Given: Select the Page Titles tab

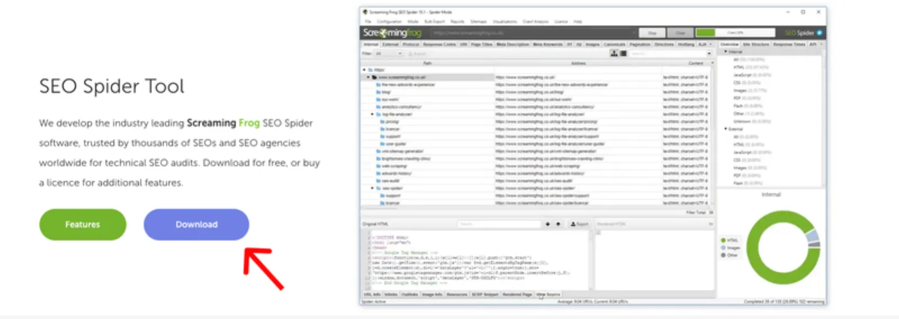Looking at the screenshot, I should pyautogui.click(x=482, y=44).
